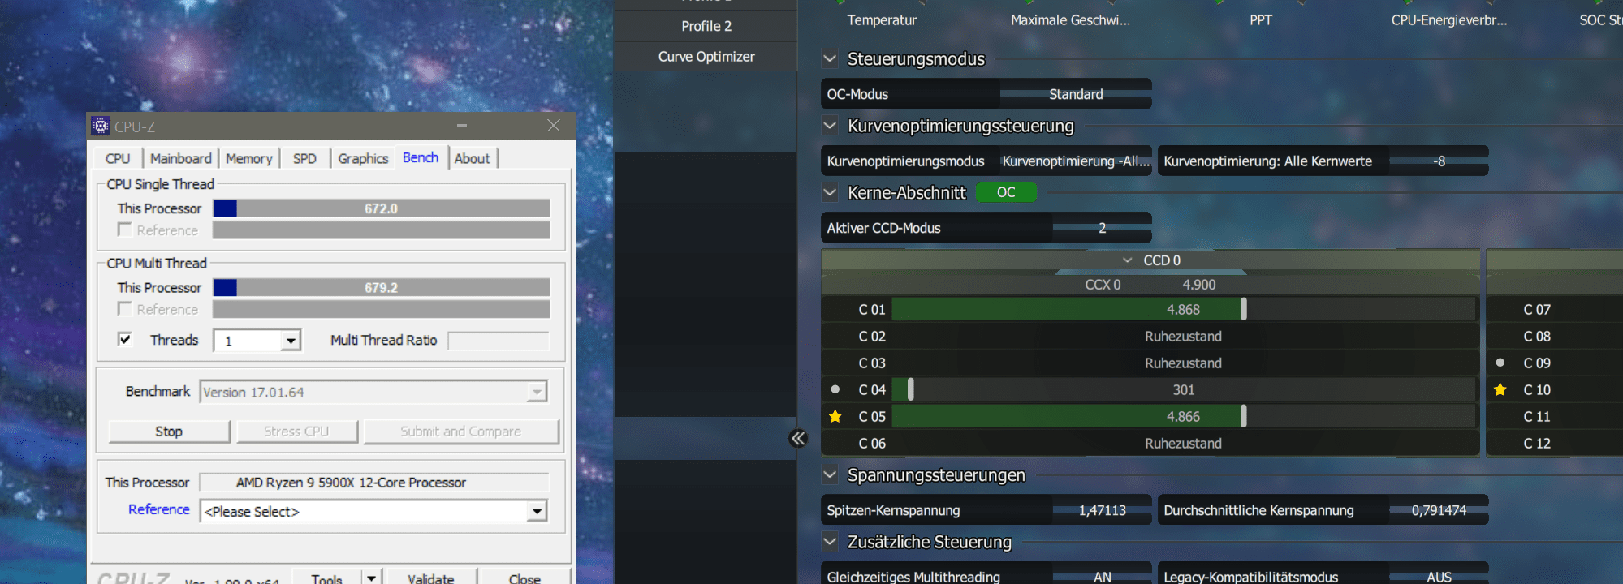This screenshot has height=584, width=1623.
Task: Click the gold star icon beside core C 05
Action: coord(835,416)
